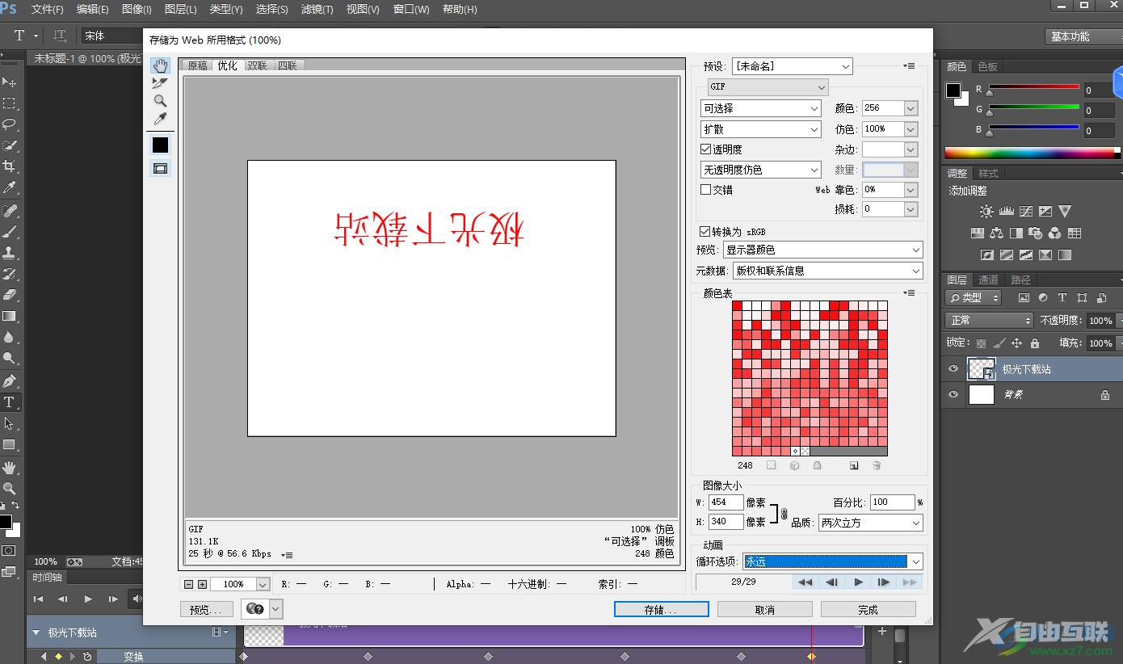Image resolution: width=1123 pixels, height=664 pixels.
Task: Open the 显示器颜色 preview dropdown
Action: pos(822,250)
